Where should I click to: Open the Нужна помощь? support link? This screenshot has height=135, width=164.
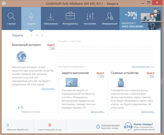143,124
